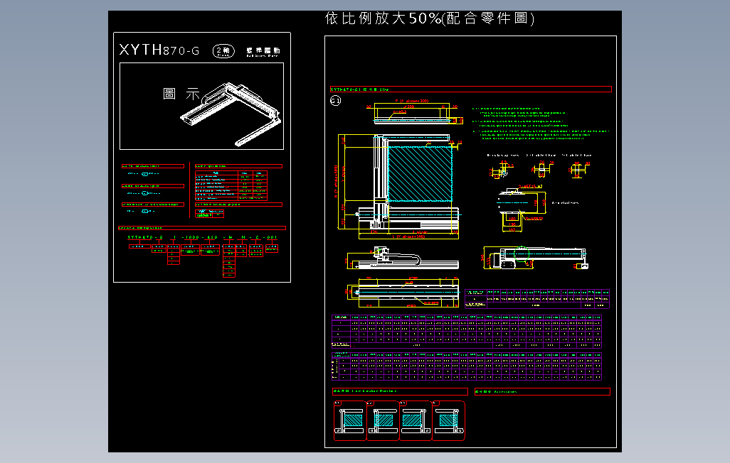This screenshot has height=463, width=730.
Task: Click the -850 segment in the model code
Action: [209, 237]
